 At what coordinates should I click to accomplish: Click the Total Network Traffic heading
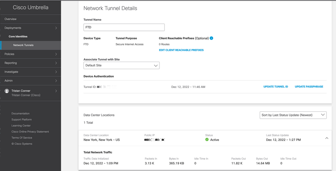98,153
